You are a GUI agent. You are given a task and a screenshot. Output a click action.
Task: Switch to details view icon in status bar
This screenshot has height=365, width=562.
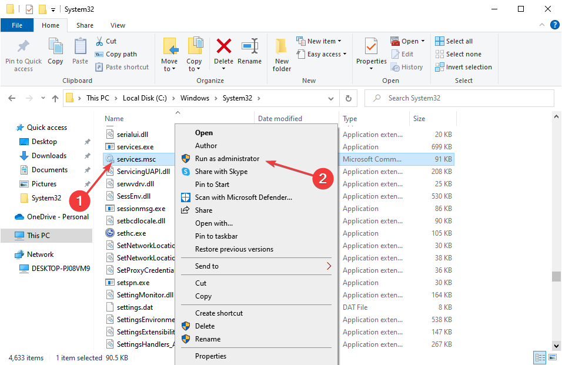click(x=540, y=357)
